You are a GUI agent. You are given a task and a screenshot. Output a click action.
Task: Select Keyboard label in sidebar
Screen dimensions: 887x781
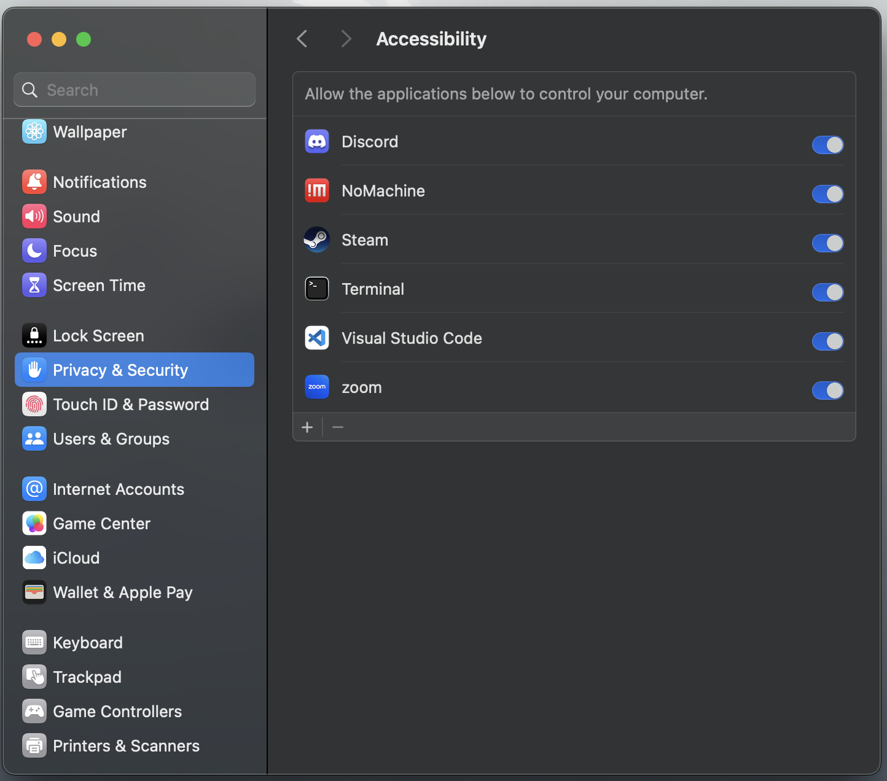pyautogui.click(x=88, y=643)
